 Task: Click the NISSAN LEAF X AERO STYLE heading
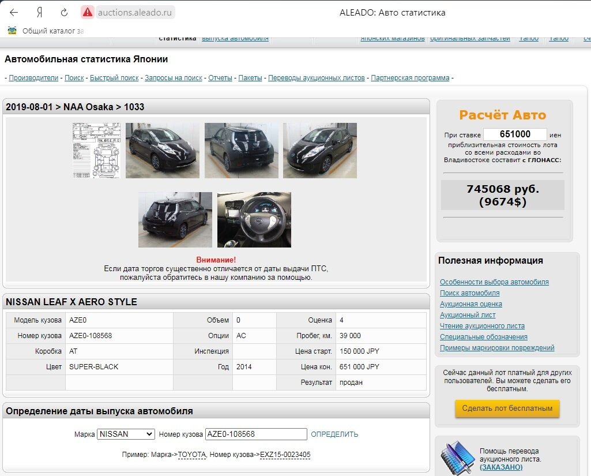tap(71, 302)
